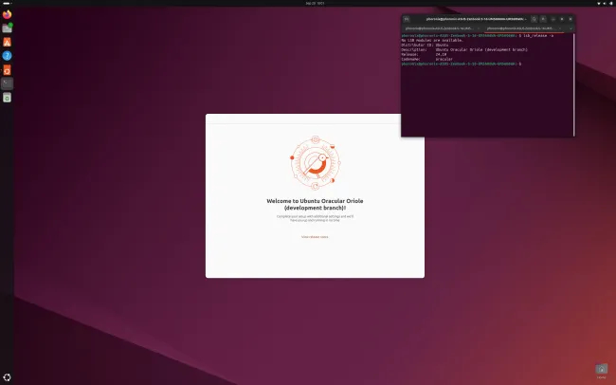Open the Help dock icon
This screenshot has width=616, height=385.
click(x=7, y=56)
